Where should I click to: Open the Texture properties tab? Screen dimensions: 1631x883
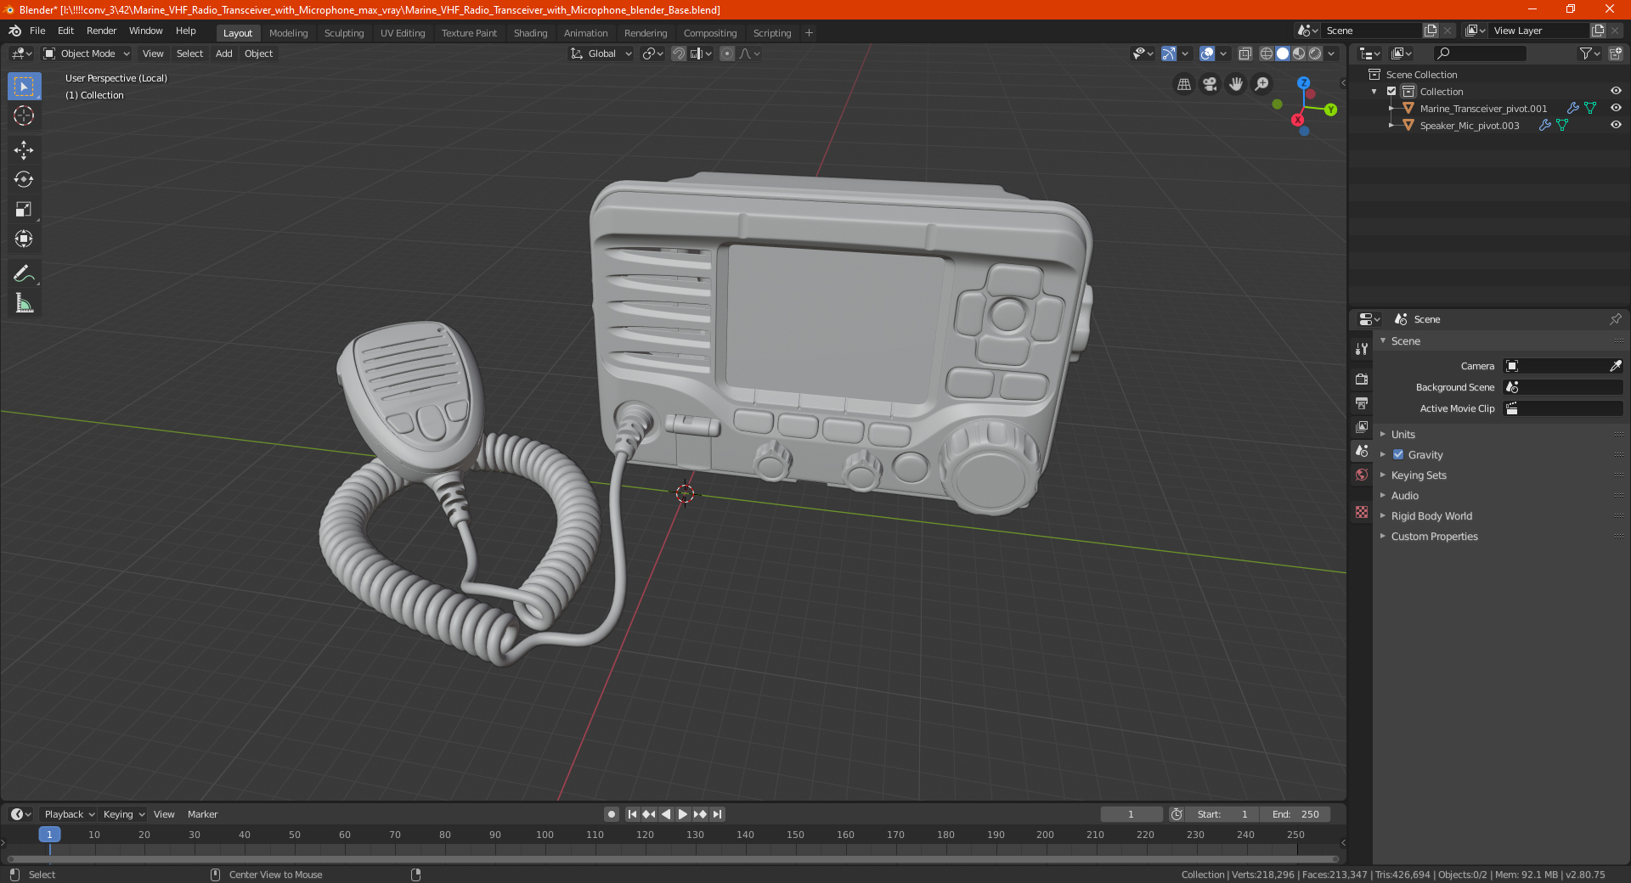(1362, 512)
